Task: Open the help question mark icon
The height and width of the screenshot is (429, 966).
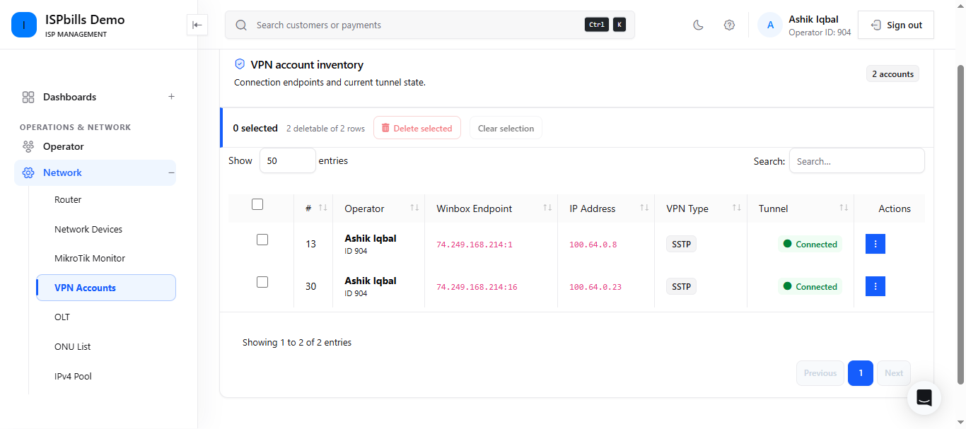Action: (729, 25)
